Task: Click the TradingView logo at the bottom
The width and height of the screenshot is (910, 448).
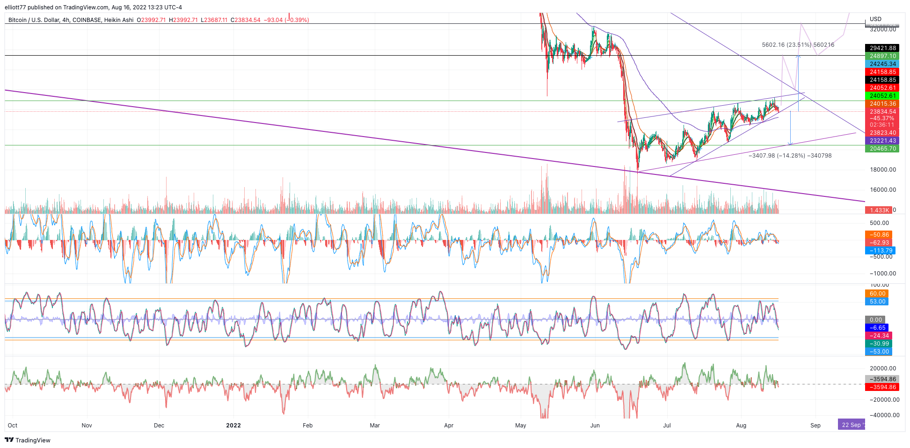Action: pyautogui.click(x=27, y=440)
